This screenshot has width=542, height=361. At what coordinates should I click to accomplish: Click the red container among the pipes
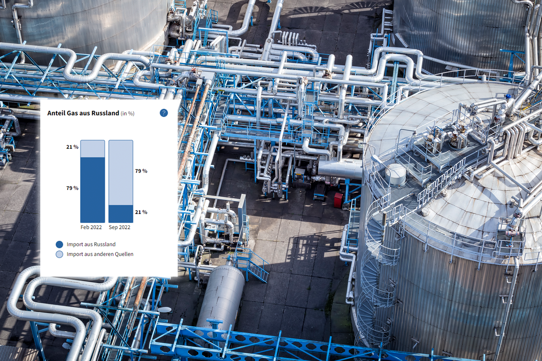338,200
